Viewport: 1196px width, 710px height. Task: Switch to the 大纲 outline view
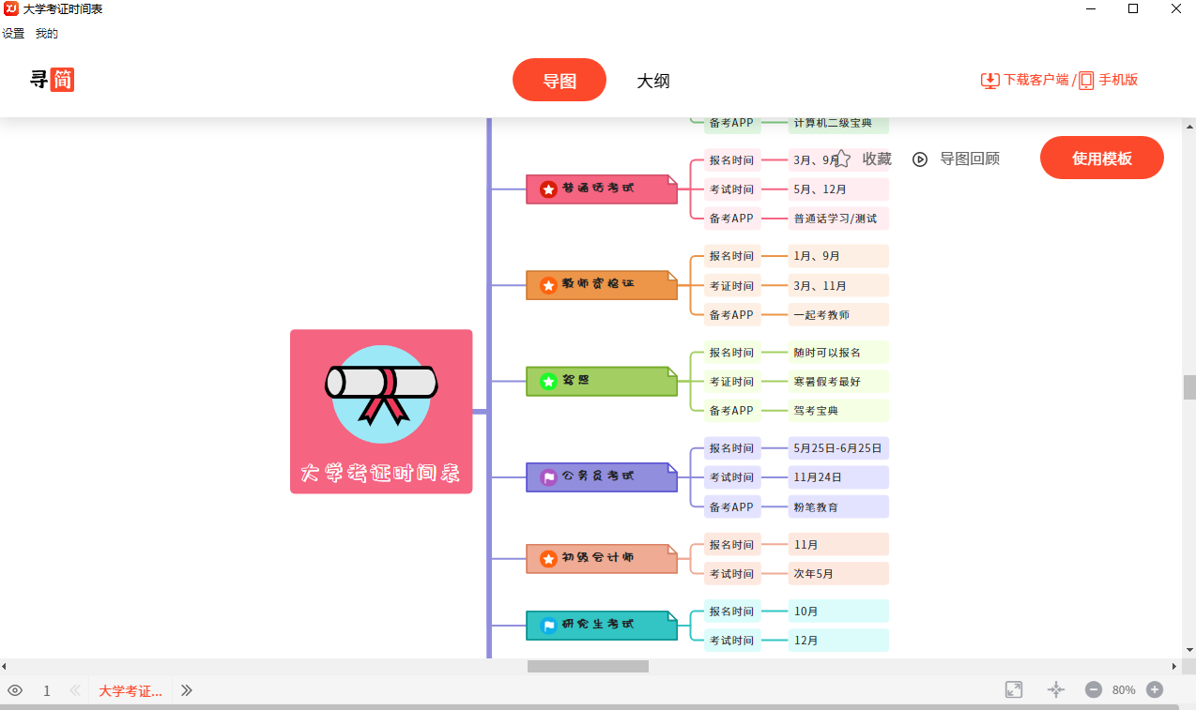tap(653, 82)
